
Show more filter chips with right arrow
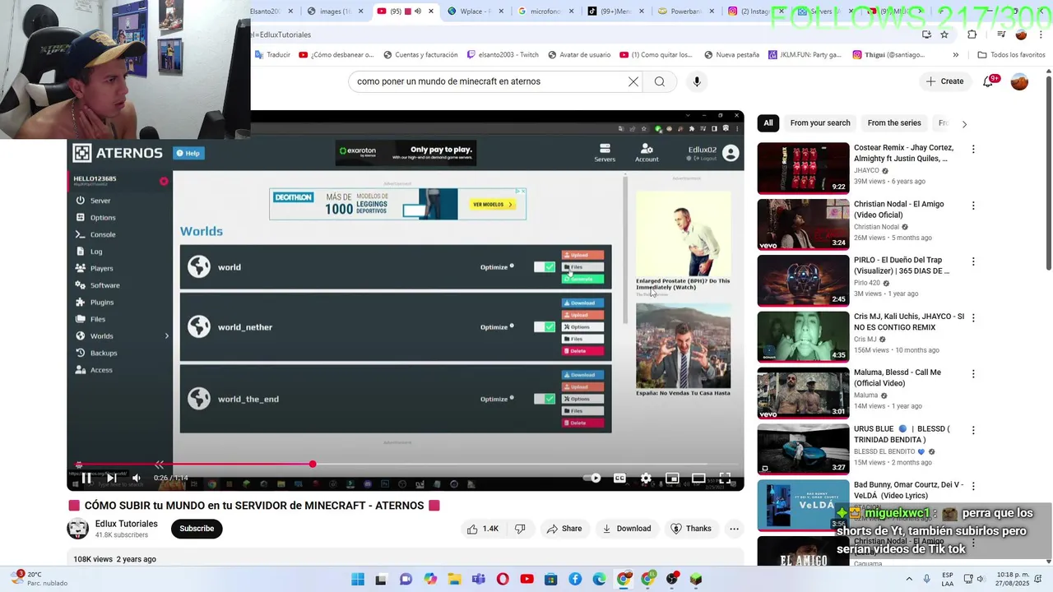click(x=964, y=124)
